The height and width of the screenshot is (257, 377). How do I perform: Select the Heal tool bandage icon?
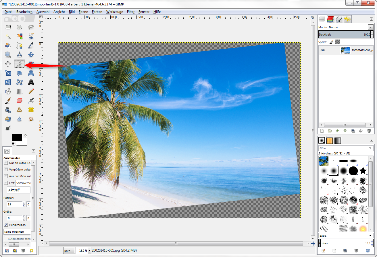[31, 109]
